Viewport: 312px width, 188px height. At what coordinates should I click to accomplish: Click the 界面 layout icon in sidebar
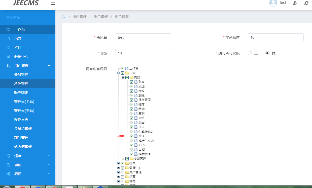click(x=8, y=174)
